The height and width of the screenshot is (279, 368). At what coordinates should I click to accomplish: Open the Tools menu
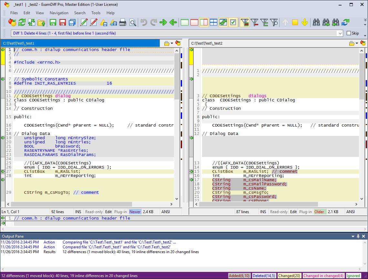(x=96, y=13)
